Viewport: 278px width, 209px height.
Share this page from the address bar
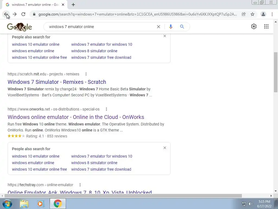tap(244, 14)
